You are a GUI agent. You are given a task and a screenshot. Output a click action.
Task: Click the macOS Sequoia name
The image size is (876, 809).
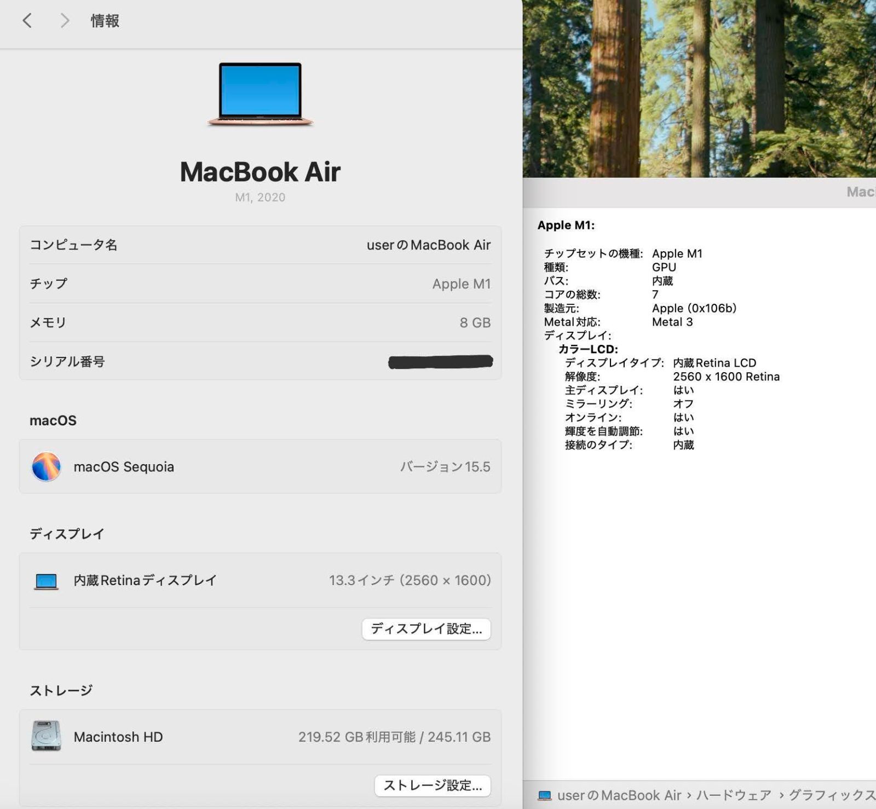[x=124, y=467]
